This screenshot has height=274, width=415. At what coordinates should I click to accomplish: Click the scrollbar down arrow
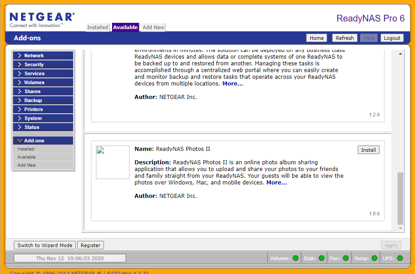tap(401, 228)
